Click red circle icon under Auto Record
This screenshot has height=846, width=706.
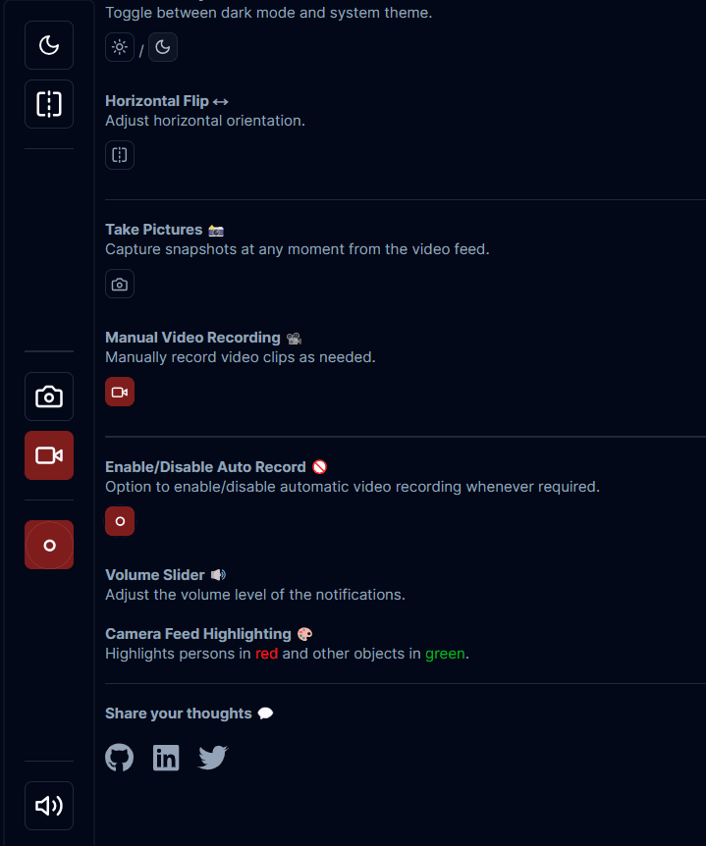120,521
